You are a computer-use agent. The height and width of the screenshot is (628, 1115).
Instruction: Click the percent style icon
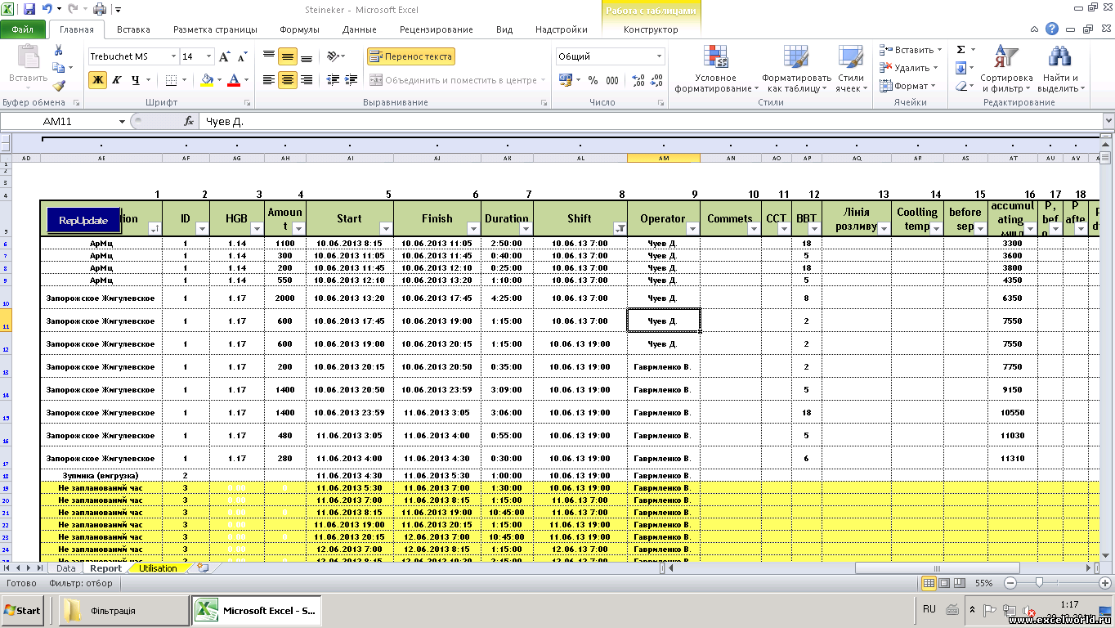[x=592, y=80]
